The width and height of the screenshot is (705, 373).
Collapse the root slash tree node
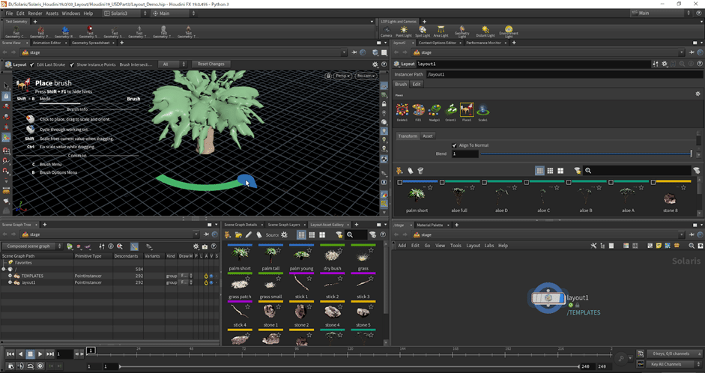pyautogui.click(x=4, y=269)
